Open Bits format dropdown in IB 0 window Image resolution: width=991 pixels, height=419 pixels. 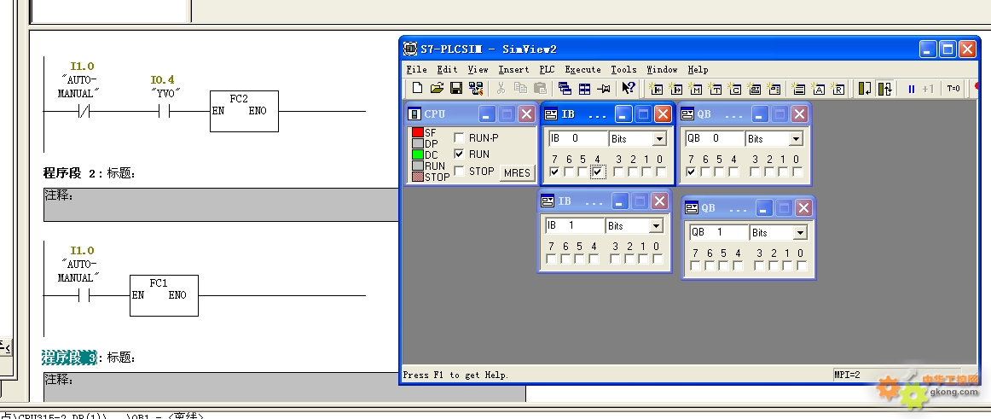pyautogui.click(x=660, y=138)
